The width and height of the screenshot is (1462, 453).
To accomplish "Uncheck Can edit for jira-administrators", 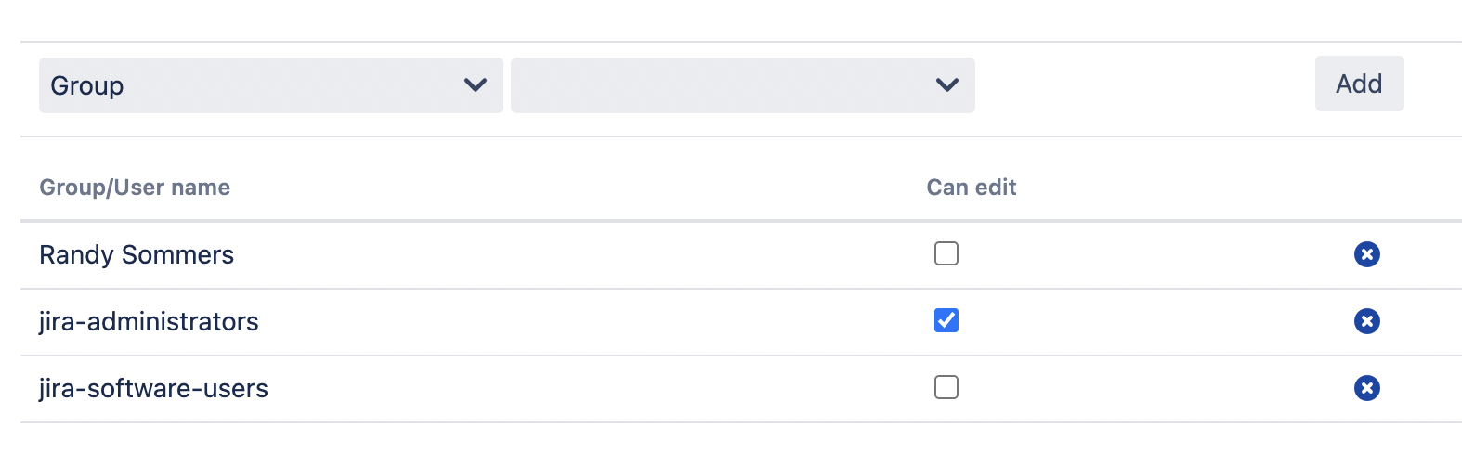I will [946, 320].
